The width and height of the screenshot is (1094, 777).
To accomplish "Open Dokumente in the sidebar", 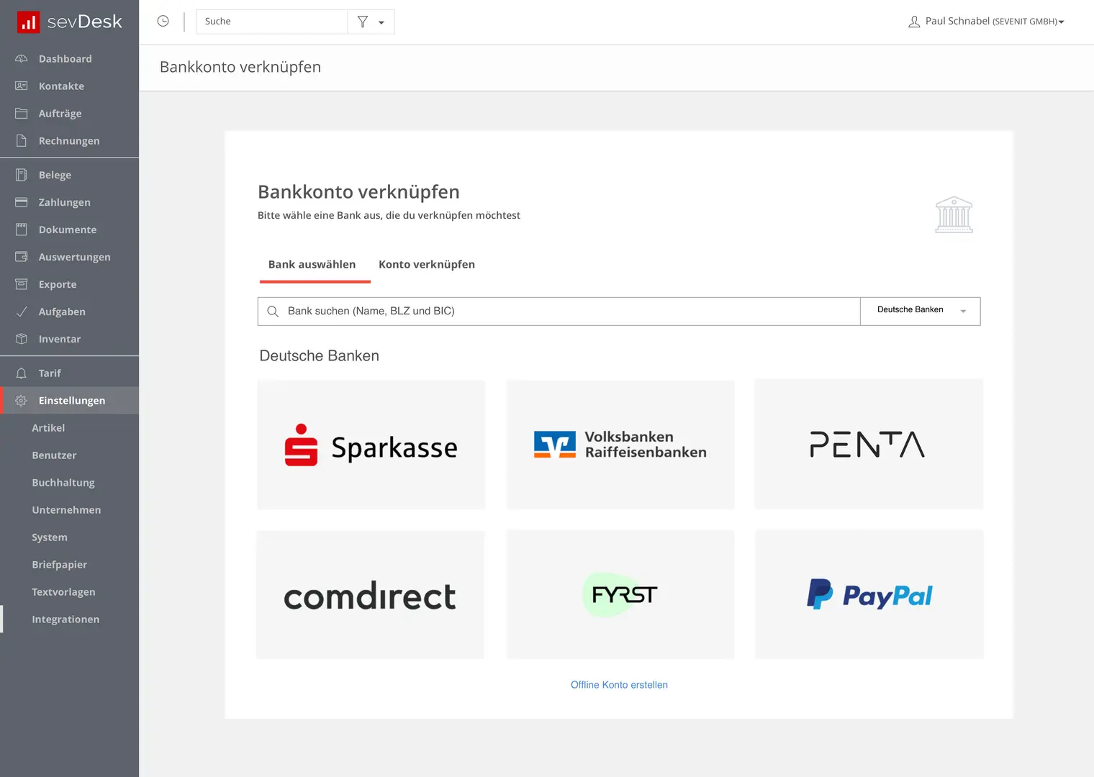I will 69,230.
